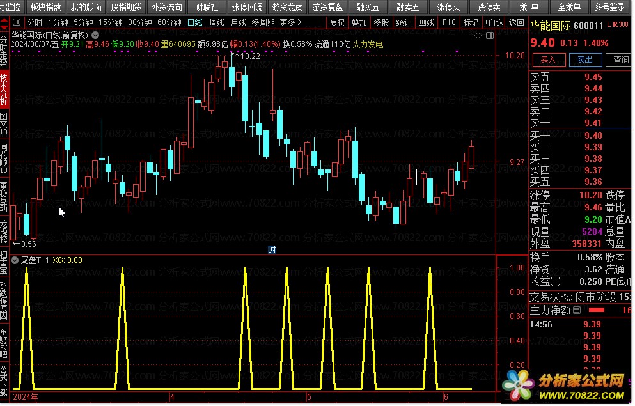Open 股指期货 from top menu
The width and height of the screenshot is (635, 406).
pyautogui.click(x=127, y=7)
